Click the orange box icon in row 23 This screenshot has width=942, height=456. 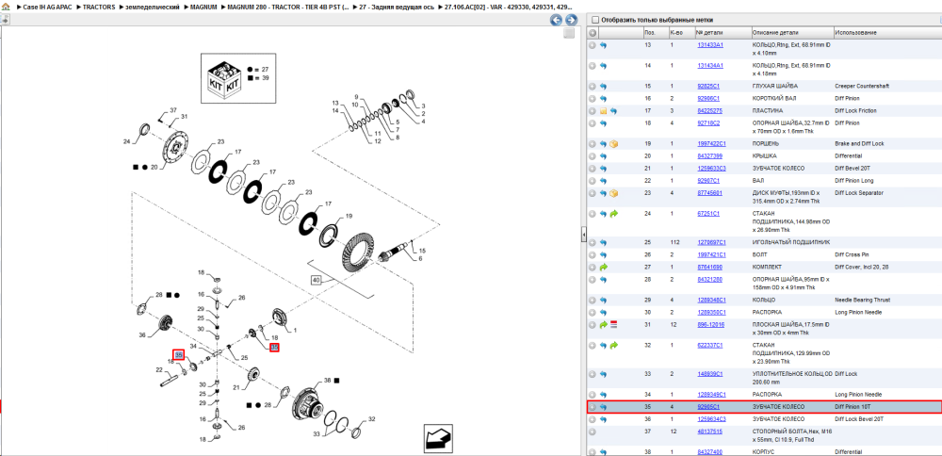[614, 193]
